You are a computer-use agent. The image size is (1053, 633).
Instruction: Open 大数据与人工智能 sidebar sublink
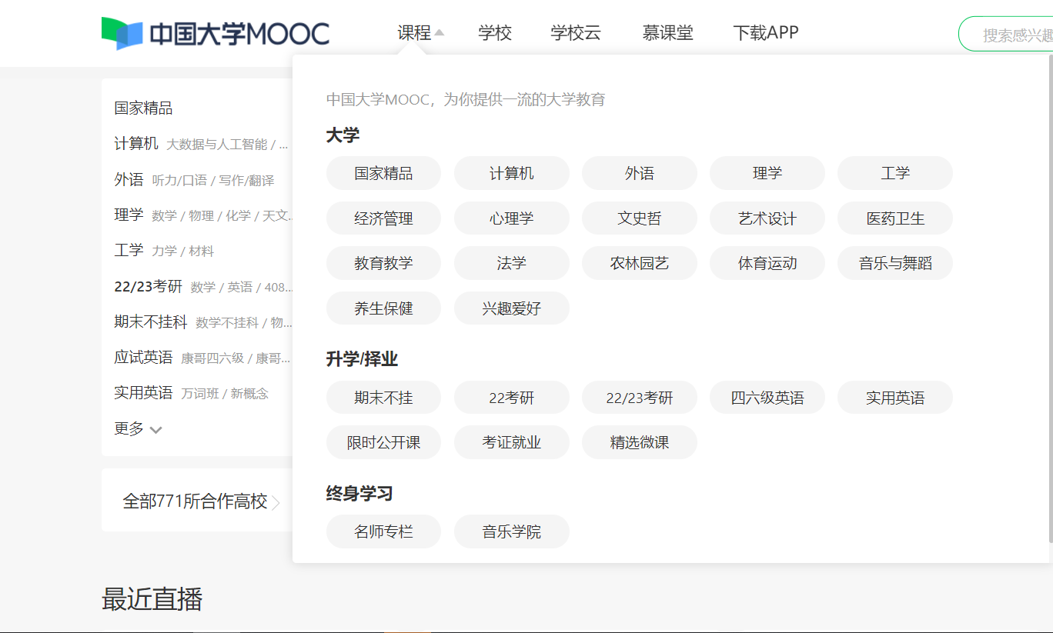click(217, 145)
